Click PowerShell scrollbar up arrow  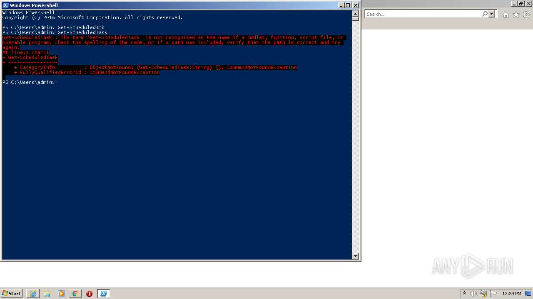coord(355,13)
